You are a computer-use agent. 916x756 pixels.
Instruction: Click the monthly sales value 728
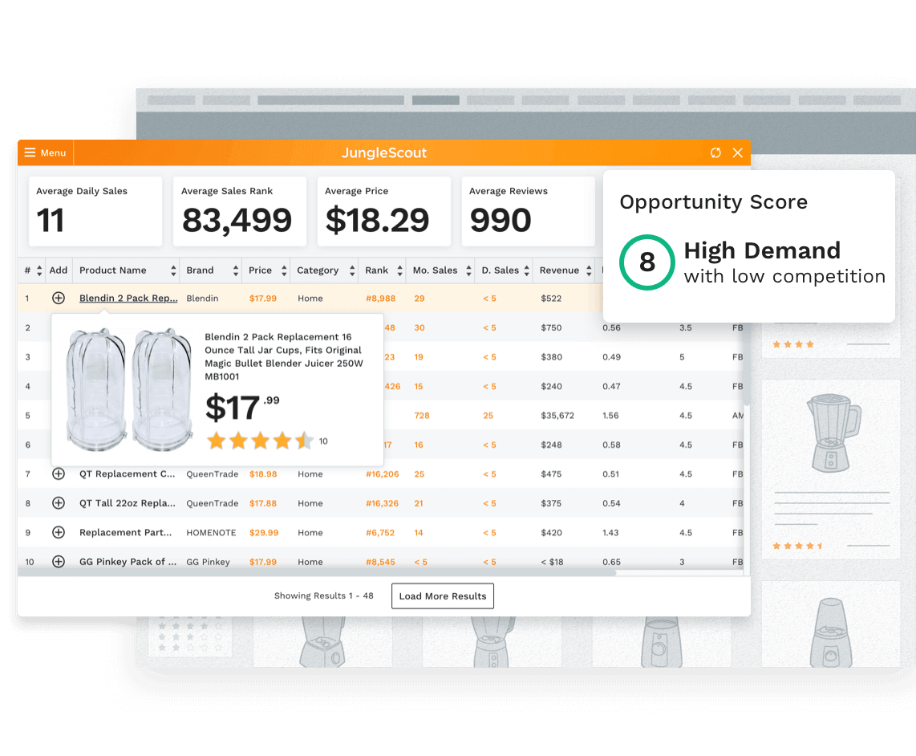[422, 416]
